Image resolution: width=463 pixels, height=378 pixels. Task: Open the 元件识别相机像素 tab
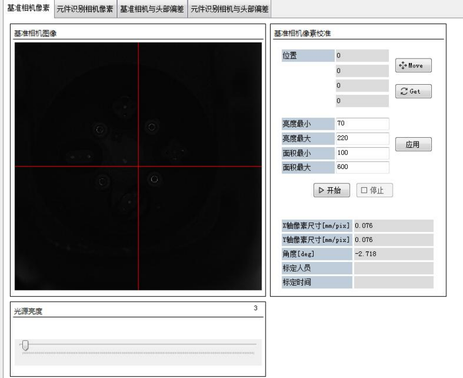click(x=85, y=9)
